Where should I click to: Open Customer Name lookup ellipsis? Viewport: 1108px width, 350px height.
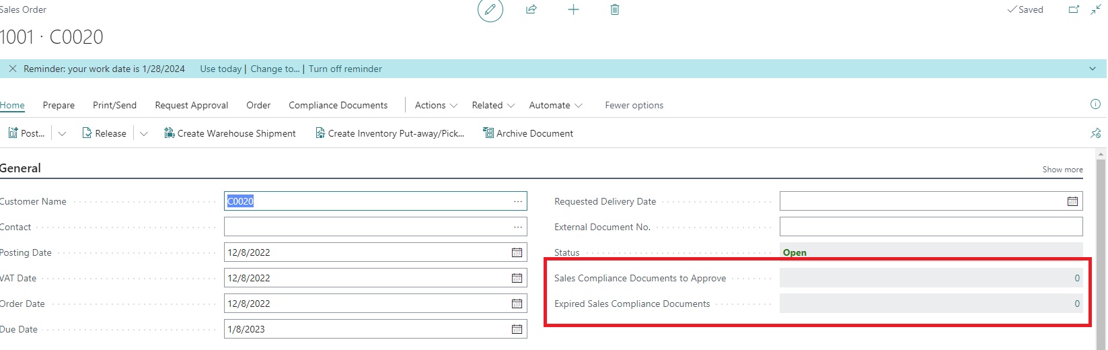[517, 201]
